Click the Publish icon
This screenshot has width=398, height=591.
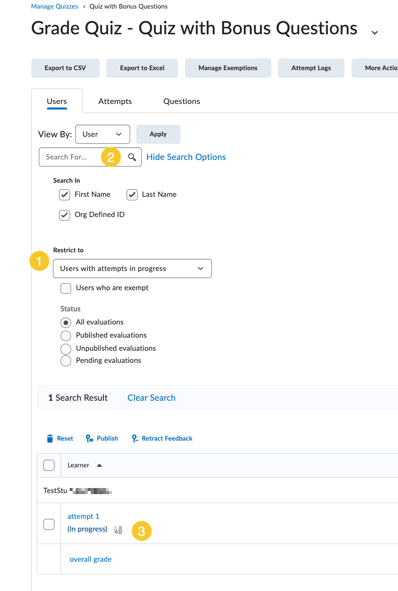coord(89,439)
